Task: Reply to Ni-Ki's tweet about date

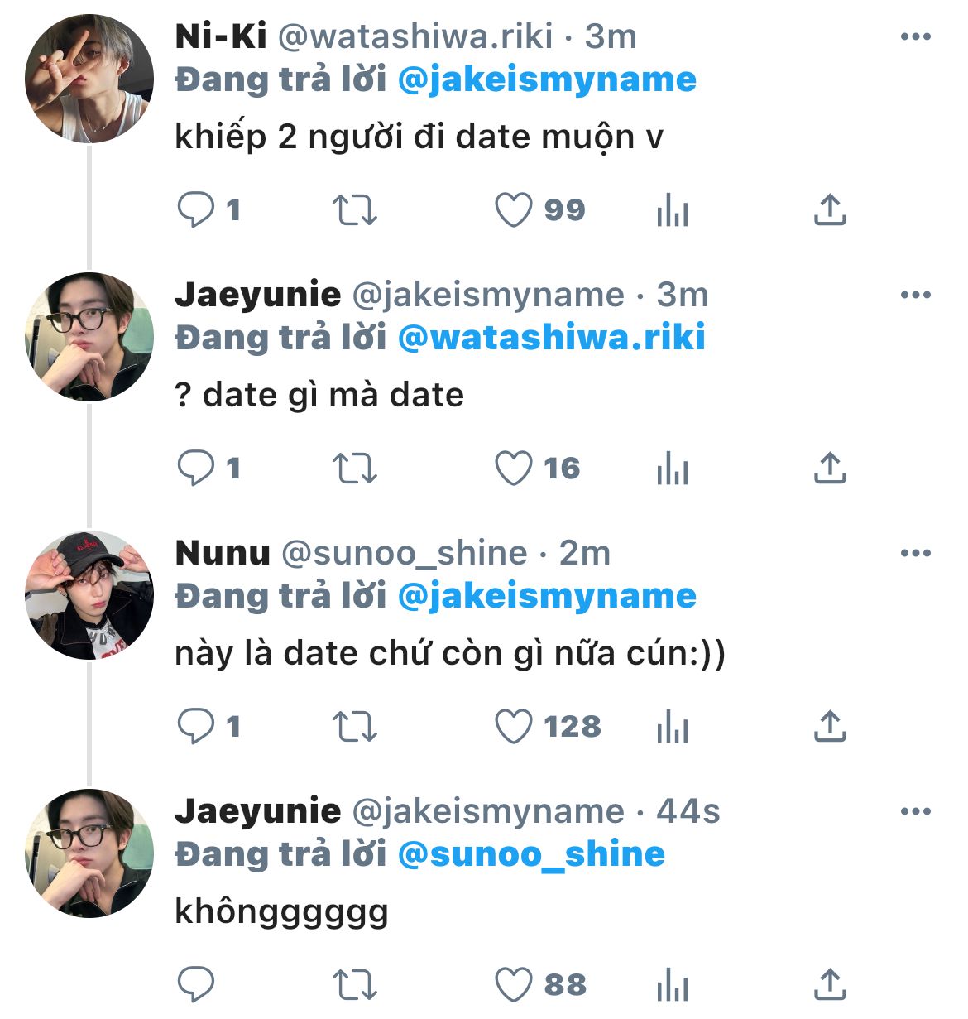Action: tap(196, 210)
